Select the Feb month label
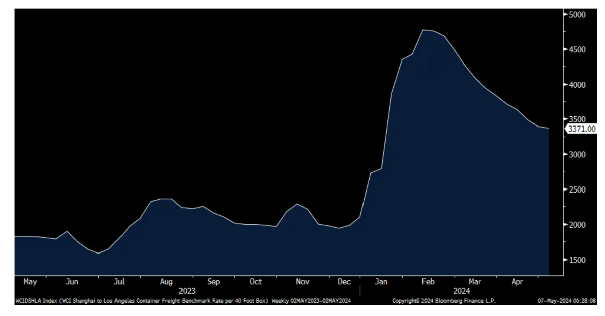This screenshot has width=605, height=316. (428, 282)
